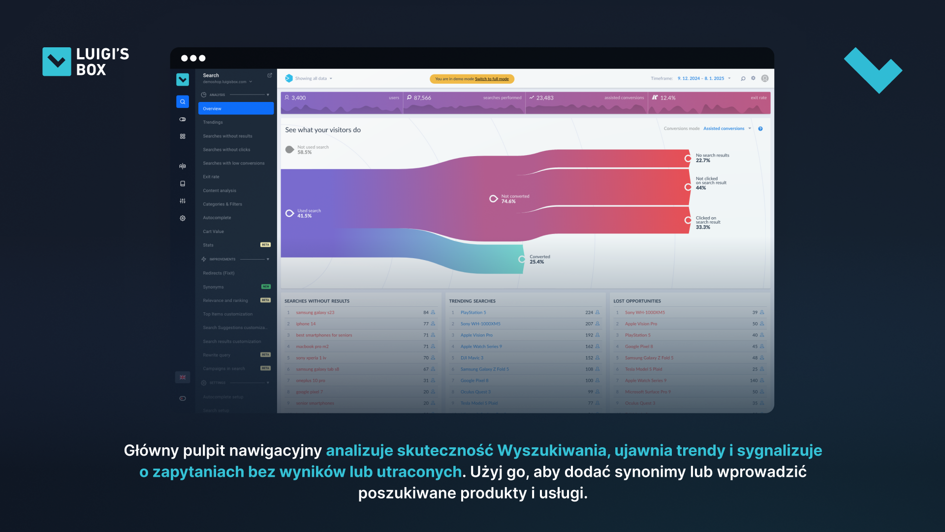Click the blue help question-mark icon
The height and width of the screenshot is (532, 945).
click(760, 129)
